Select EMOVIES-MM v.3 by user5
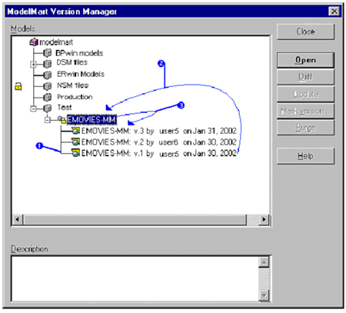Image resolution: width=346 pixels, height=313 pixels. tap(159, 131)
